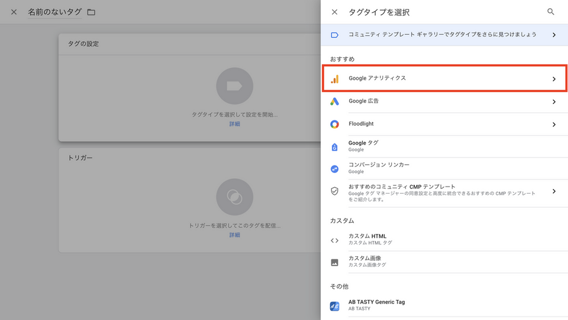The image size is (568, 320).
Task: Edit the 名前のないタグ name field
Action: click(x=54, y=12)
